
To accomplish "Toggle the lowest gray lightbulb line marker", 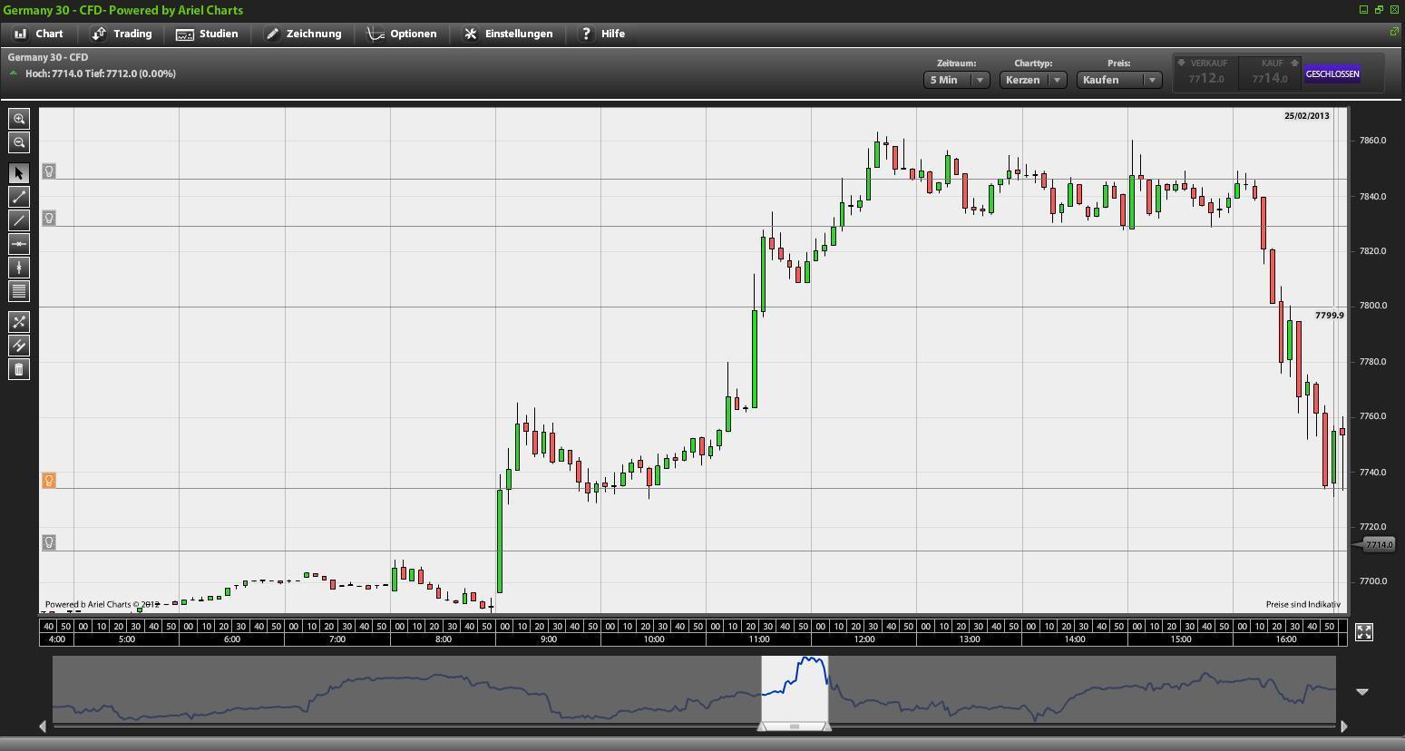I will click(x=49, y=542).
